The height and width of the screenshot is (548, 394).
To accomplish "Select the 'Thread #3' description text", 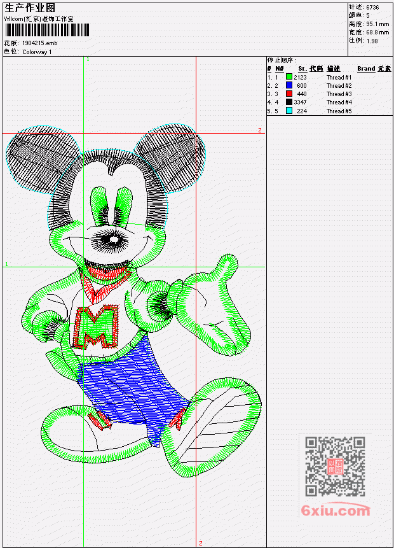I will click(339, 94).
